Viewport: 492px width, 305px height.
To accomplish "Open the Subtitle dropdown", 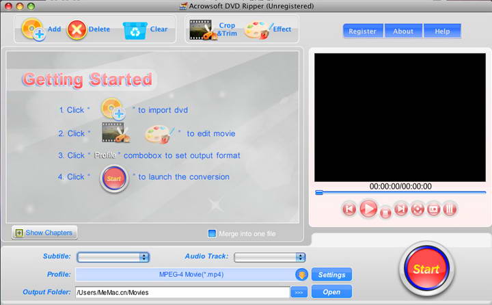I will pyautogui.click(x=113, y=257).
